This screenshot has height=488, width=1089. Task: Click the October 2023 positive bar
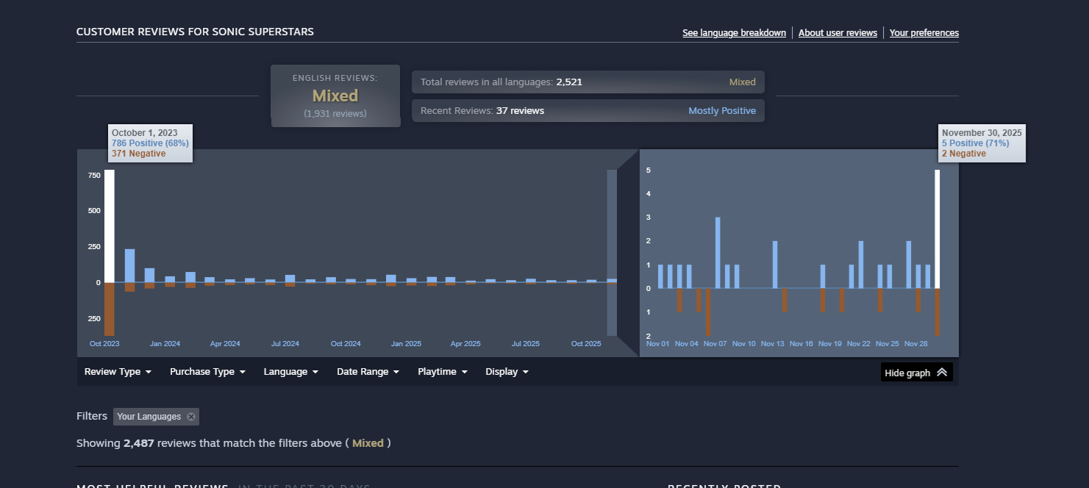click(110, 226)
